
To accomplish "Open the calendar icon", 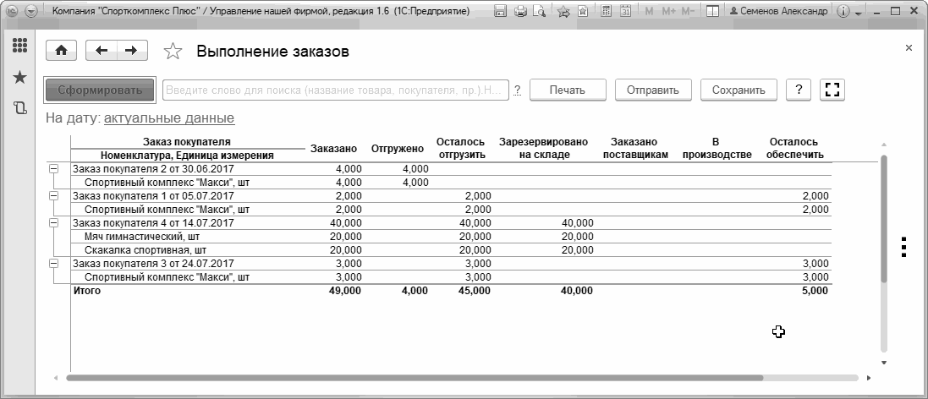I will pos(625,11).
